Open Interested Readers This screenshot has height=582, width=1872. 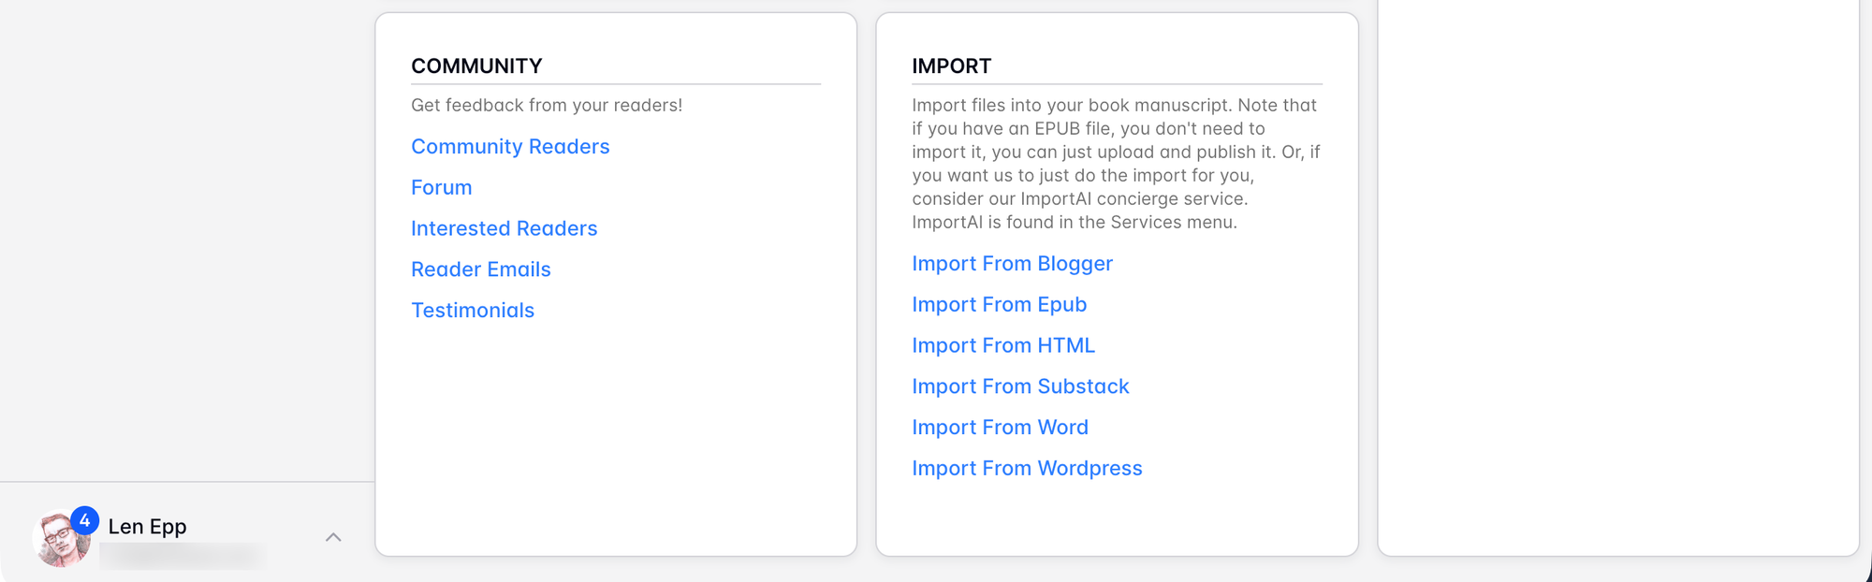504,228
